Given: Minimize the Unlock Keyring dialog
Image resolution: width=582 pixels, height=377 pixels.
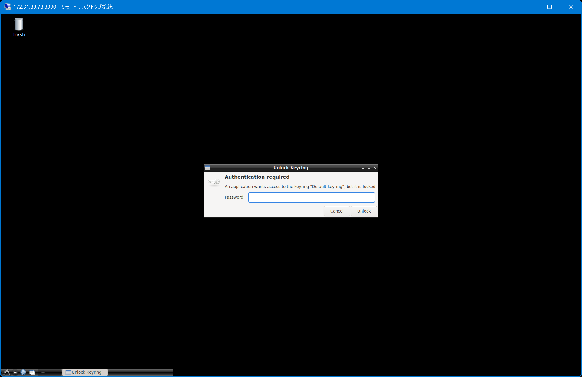Looking at the screenshot, I should pyautogui.click(x=363, y=168).
